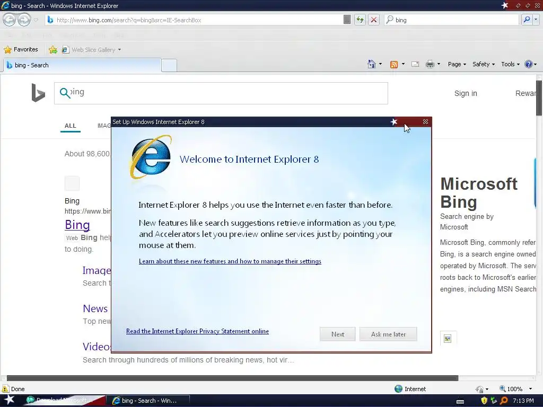
Task: Click the Compatibility View button in address bar
Action: pyautogui.click(x=347, y=20)
